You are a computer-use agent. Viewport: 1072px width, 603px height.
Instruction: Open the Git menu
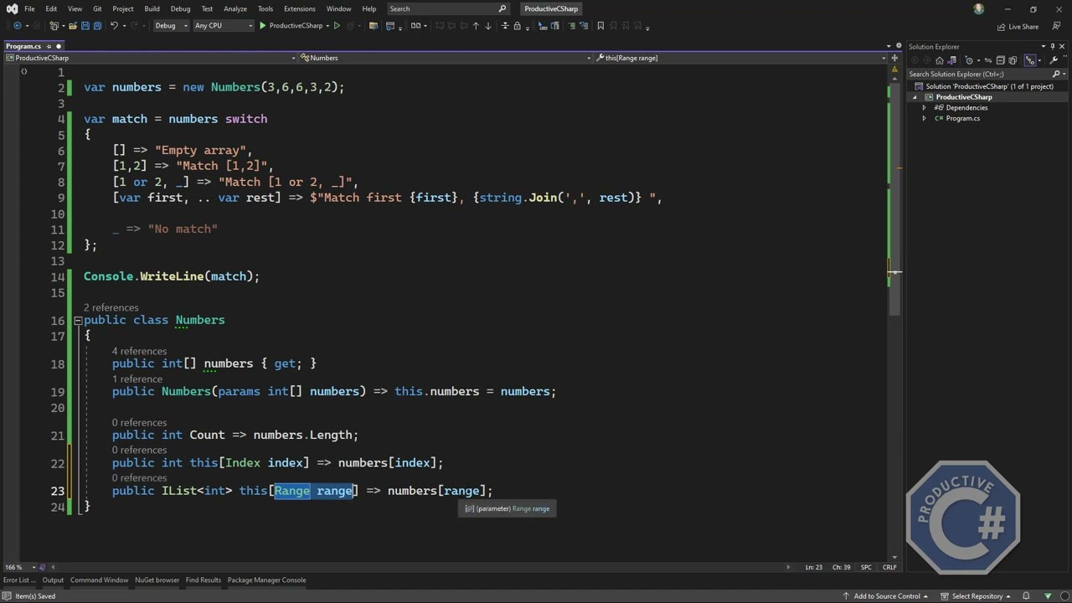coord(97,8)
